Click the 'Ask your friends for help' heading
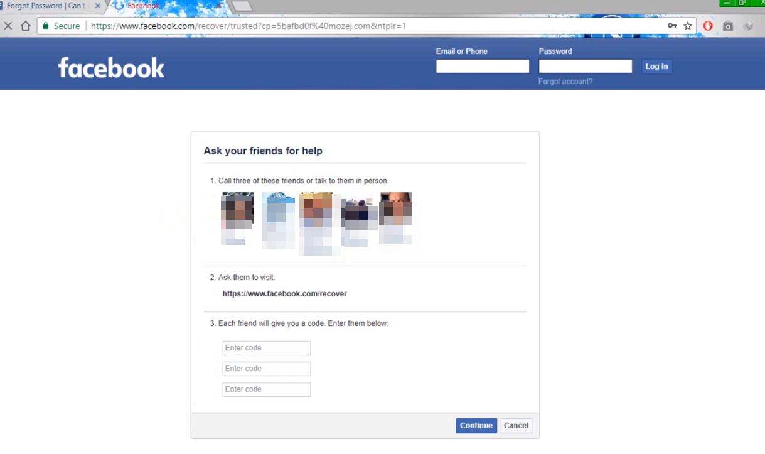765x454 pixels. [x=263, y=151]
